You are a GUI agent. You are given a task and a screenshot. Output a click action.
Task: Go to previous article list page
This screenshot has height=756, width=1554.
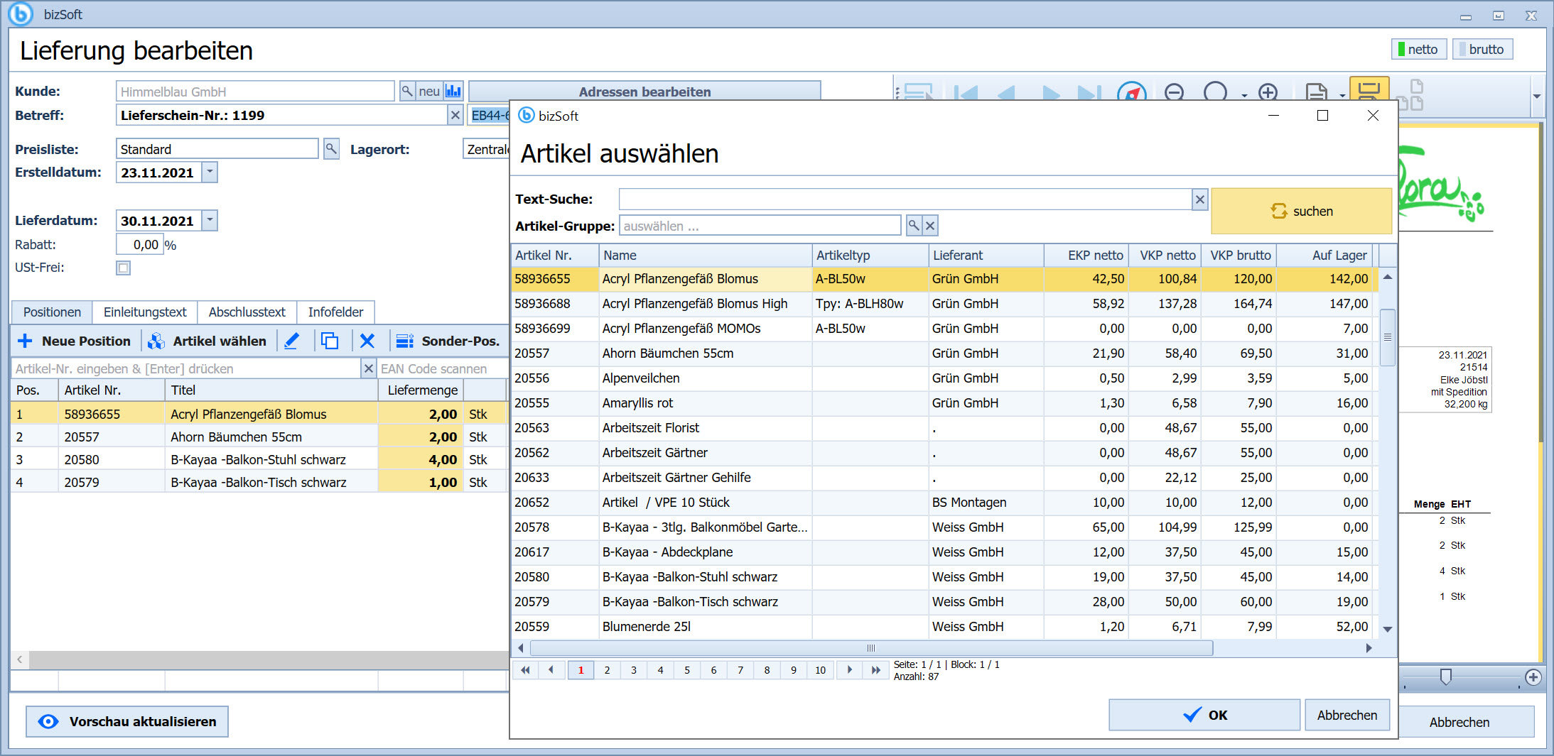click(551, 669)
